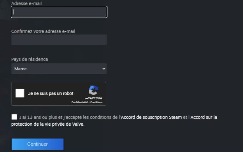Click the "Je ne suis pas un robot" text

pos(50,93)
